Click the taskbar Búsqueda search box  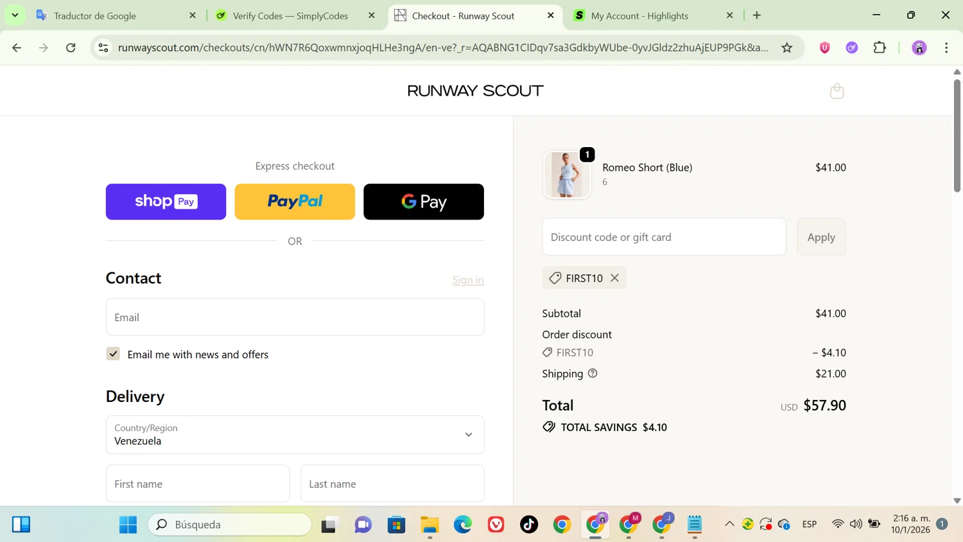(230, 525)
